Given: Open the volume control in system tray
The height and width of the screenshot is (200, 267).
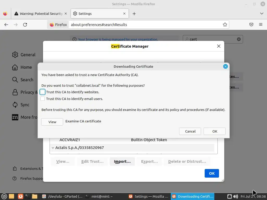Looking at the screenshot, I should 235,196.
